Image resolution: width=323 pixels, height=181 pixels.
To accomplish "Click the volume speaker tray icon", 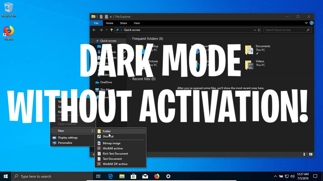I will tap(292, 176).
